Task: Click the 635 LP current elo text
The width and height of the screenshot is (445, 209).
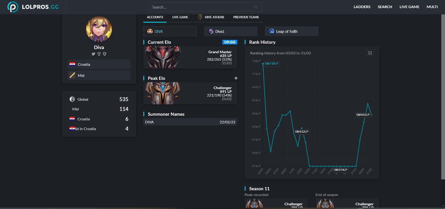Action: coord(225,56)
